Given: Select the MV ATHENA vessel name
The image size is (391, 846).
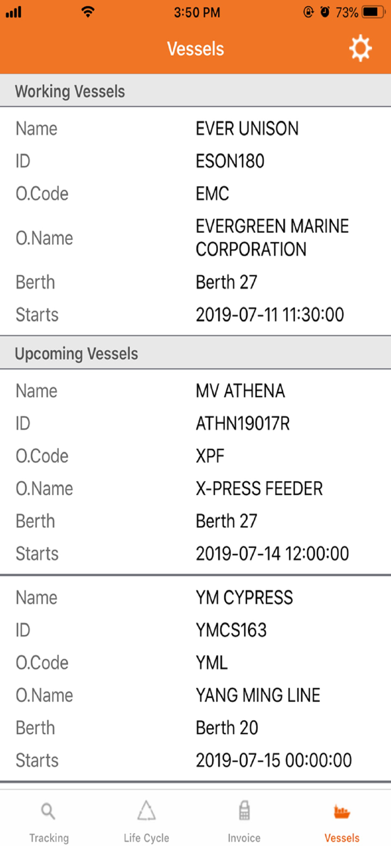Looking at the screenshot, I should 240,391.
